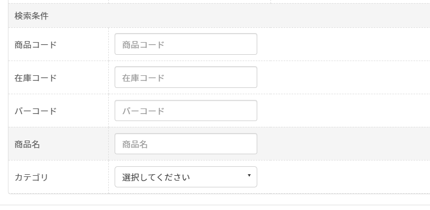The height and width of the screenshot is (210, 430).
Task: Activate the 商品名 text field
Action: (185, 144)
